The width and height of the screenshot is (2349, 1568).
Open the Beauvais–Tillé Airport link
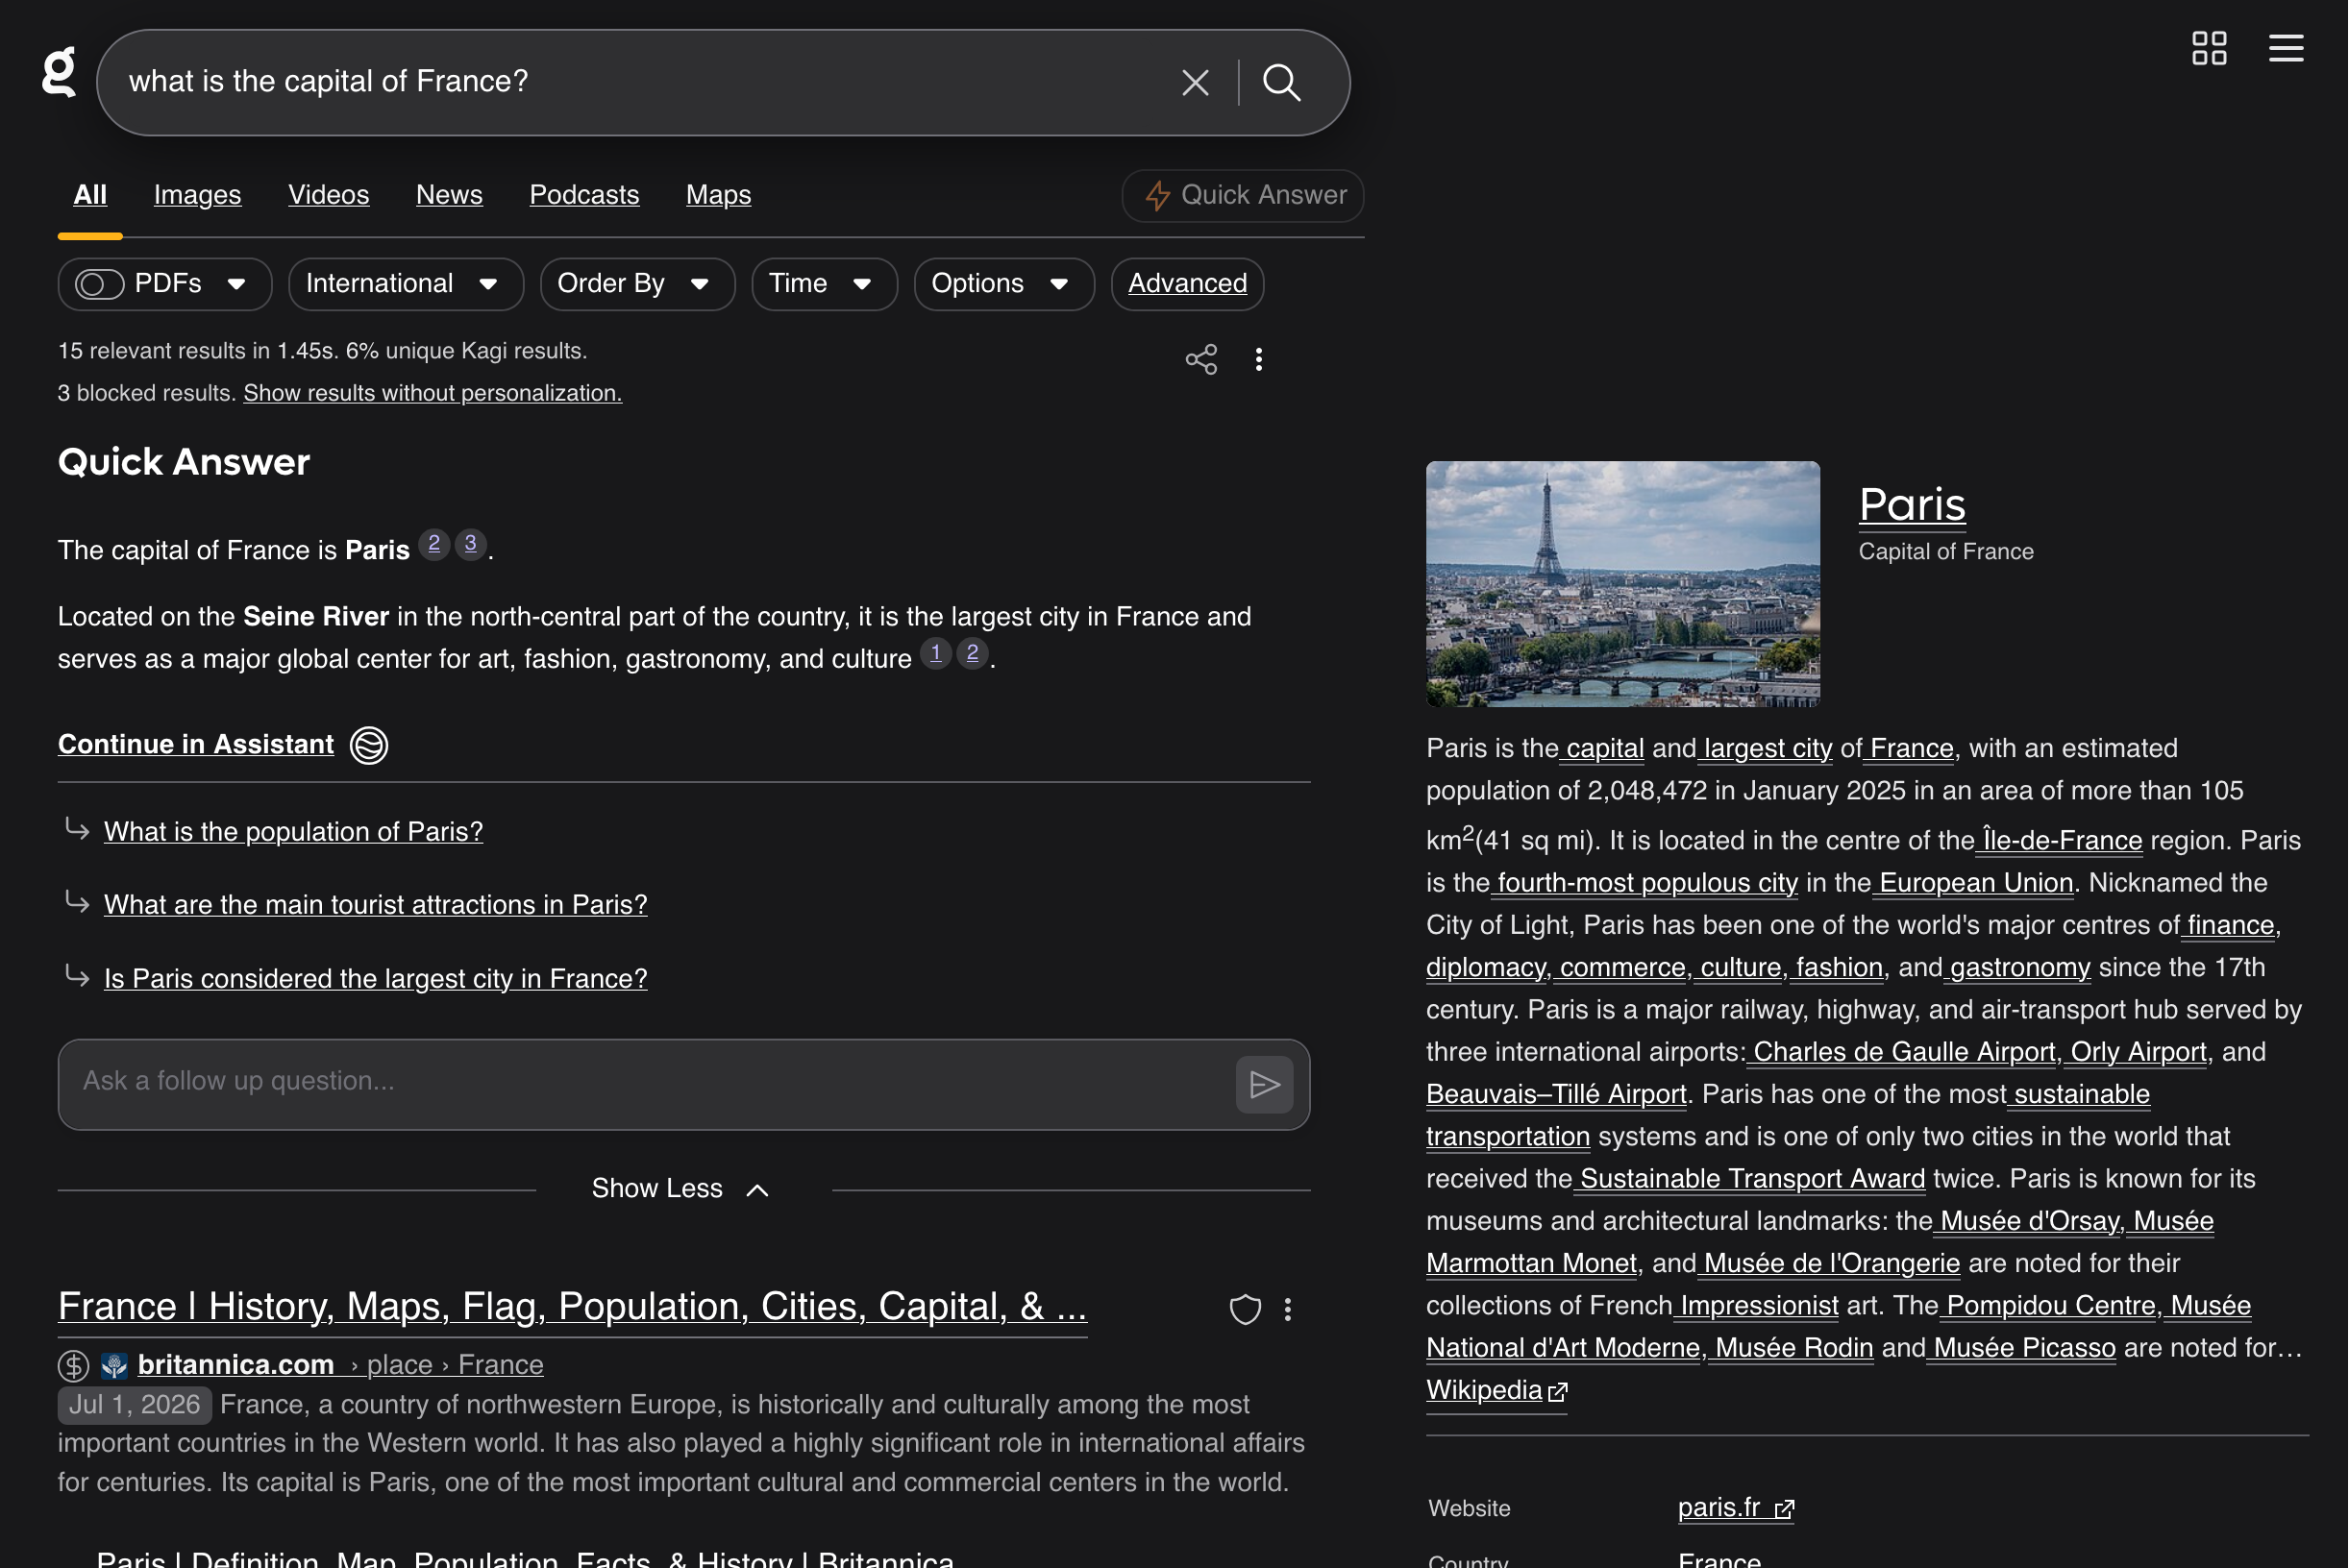coord(1557,1095)
